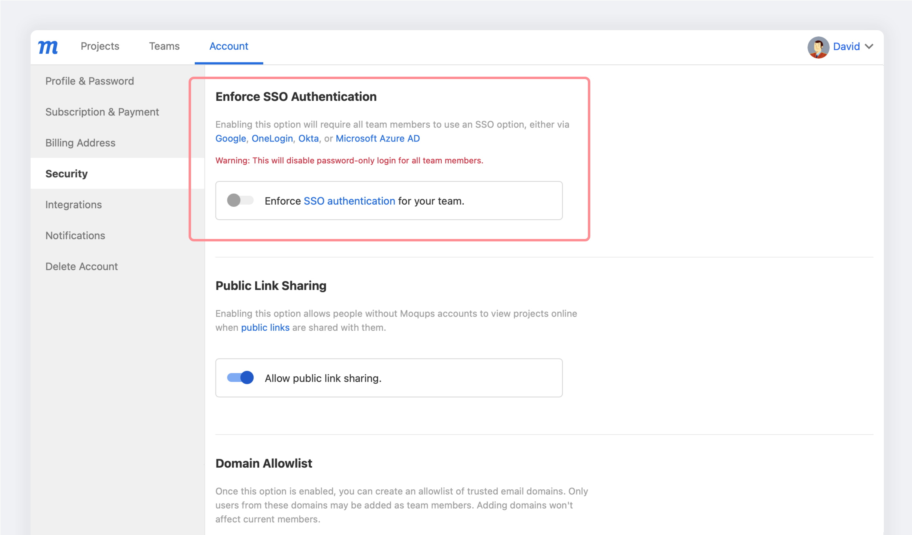
Task: Go to Subscription & Payment section
Action: point(102,112)
